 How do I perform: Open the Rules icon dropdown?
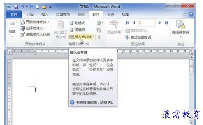pyautogui.click(x=100, y=23)
